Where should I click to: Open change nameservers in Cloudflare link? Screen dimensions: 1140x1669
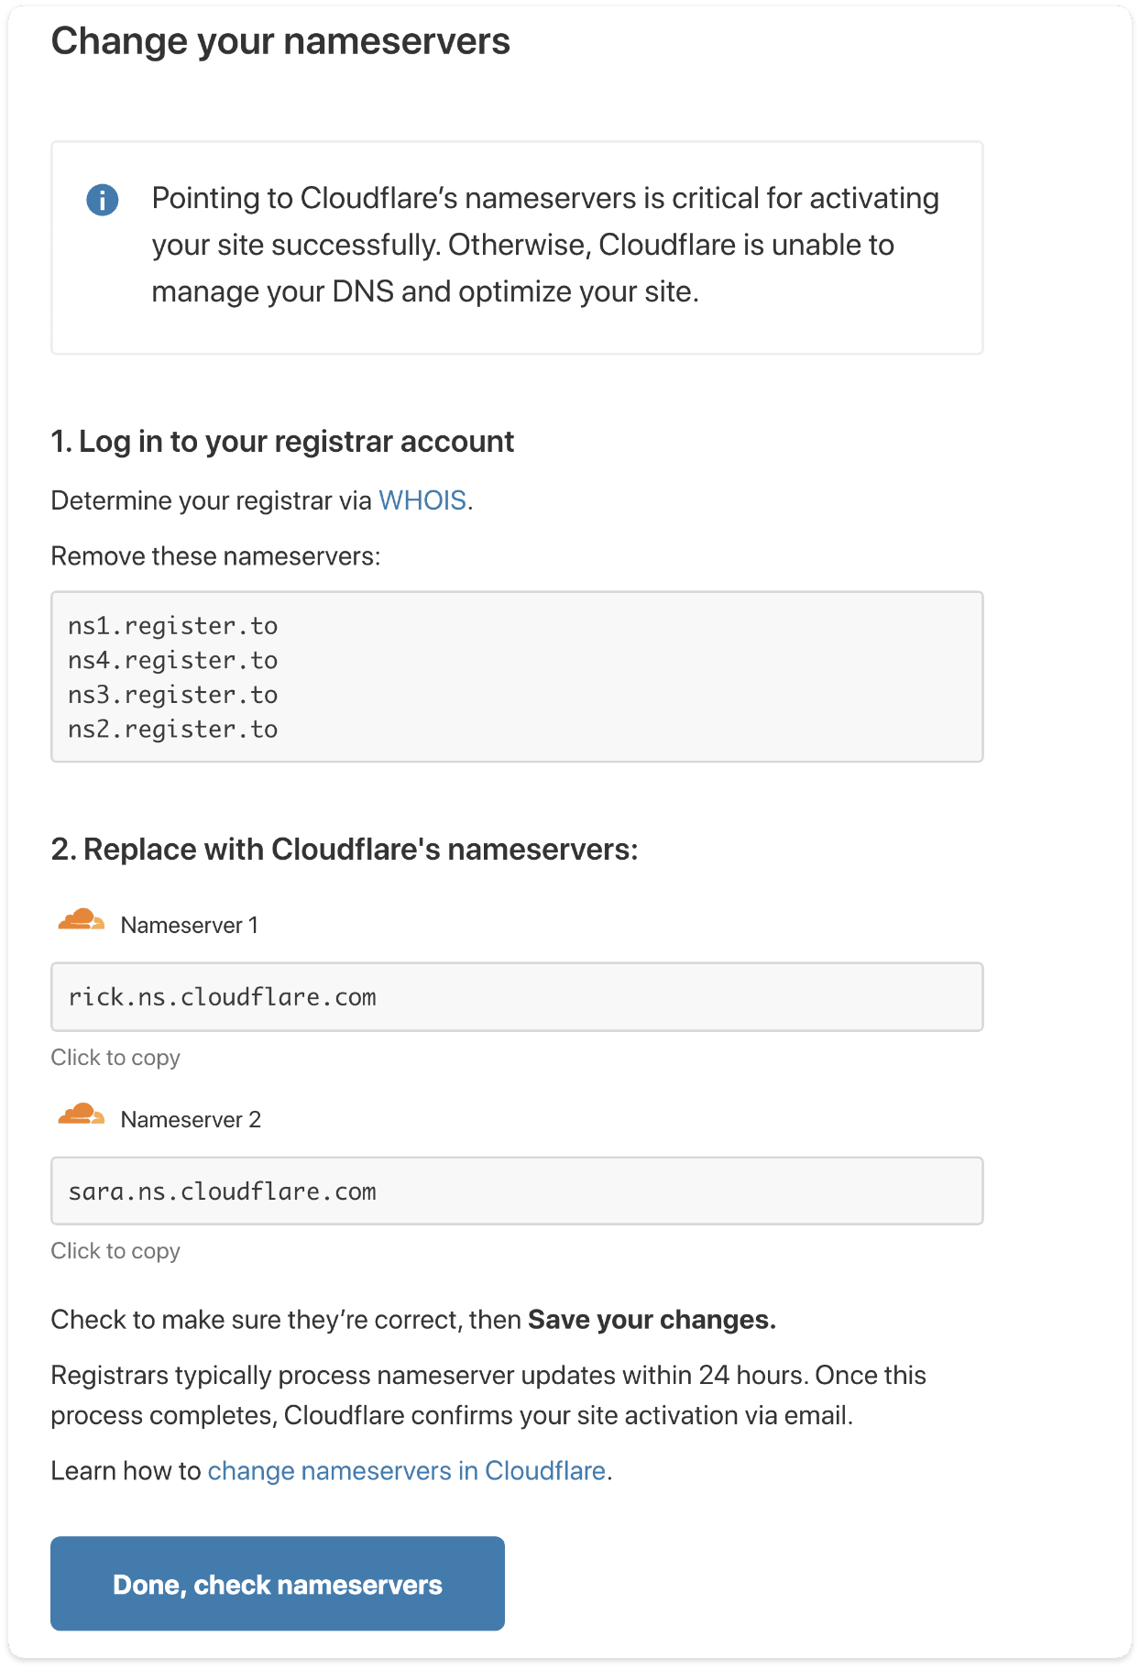click(407, 1470)
